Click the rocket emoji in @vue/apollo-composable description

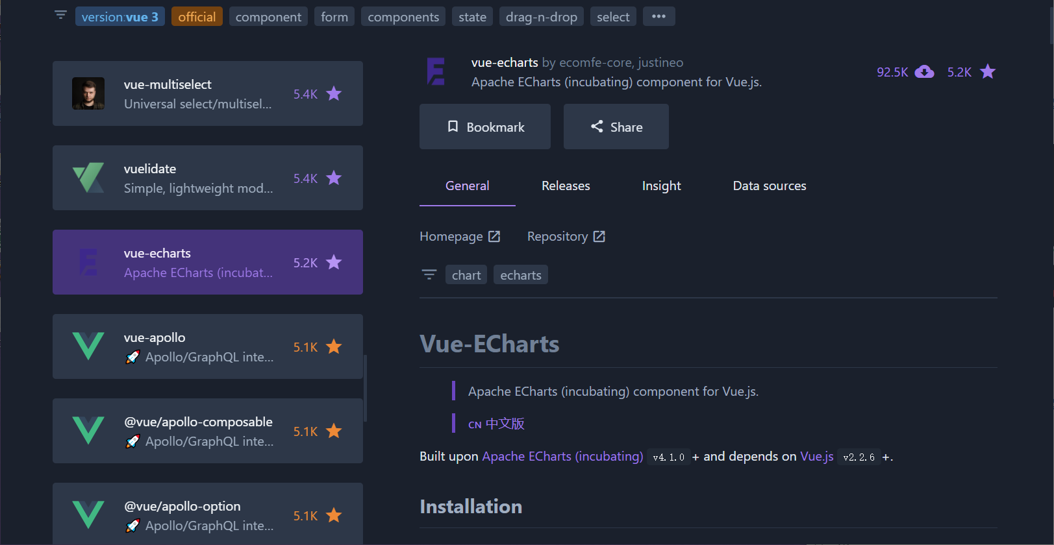tap(132, 441)
